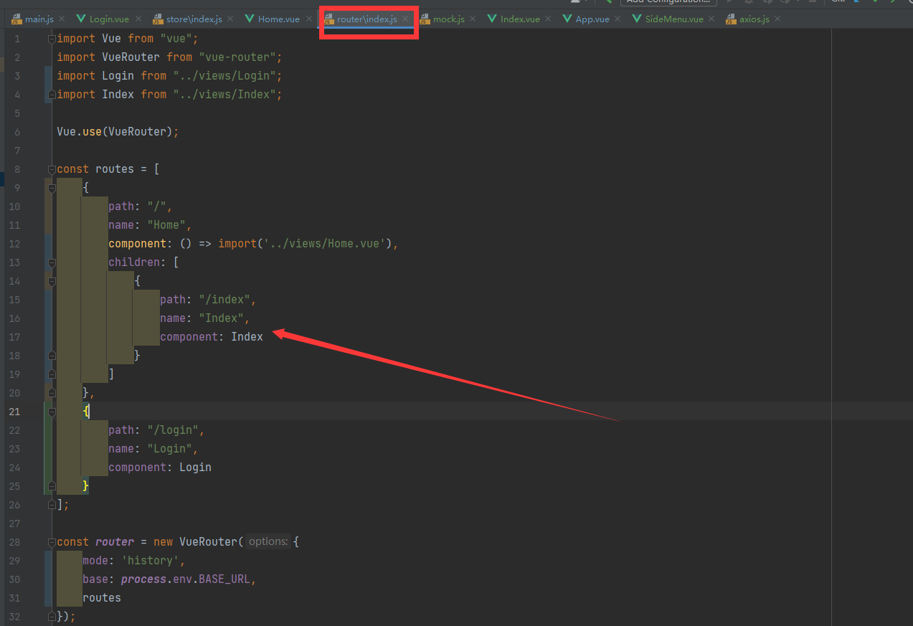Switch to the App.vue tab

(x=592, y=19)
